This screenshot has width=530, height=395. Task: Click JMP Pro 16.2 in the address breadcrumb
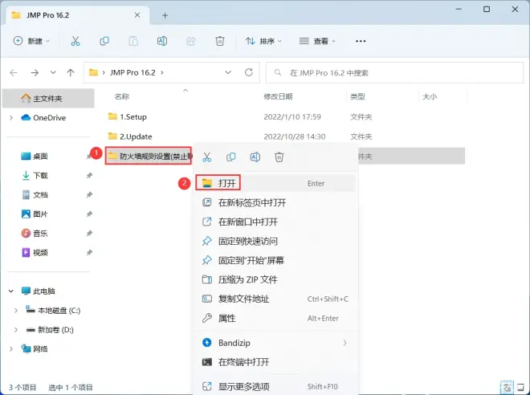(132, 72)
